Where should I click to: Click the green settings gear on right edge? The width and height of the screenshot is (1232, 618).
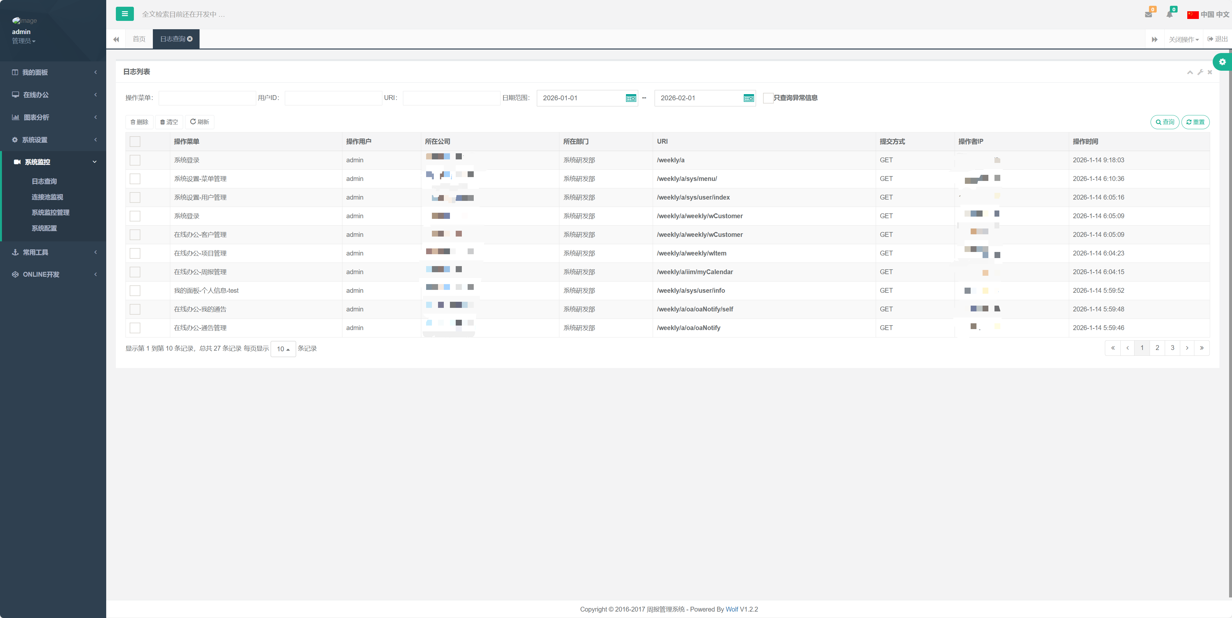pos(1222,62)
